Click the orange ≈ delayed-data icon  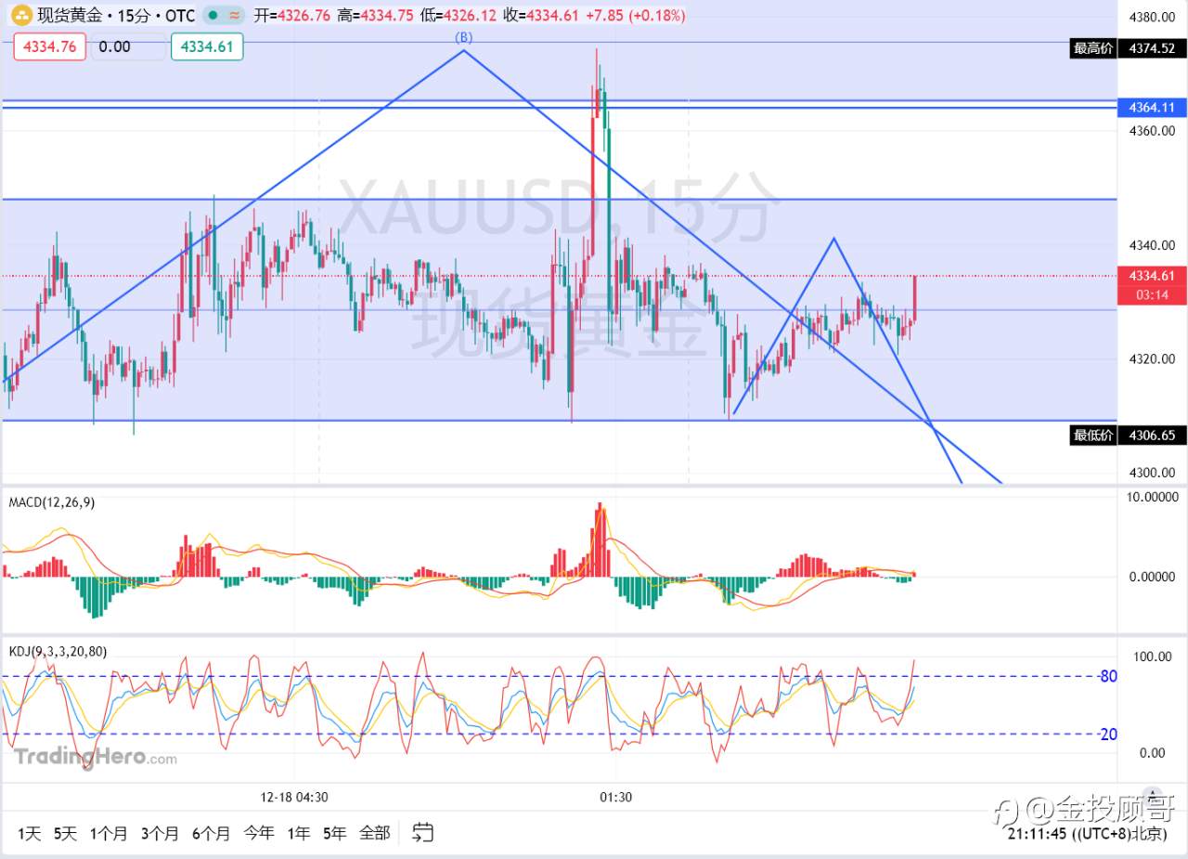234,16
